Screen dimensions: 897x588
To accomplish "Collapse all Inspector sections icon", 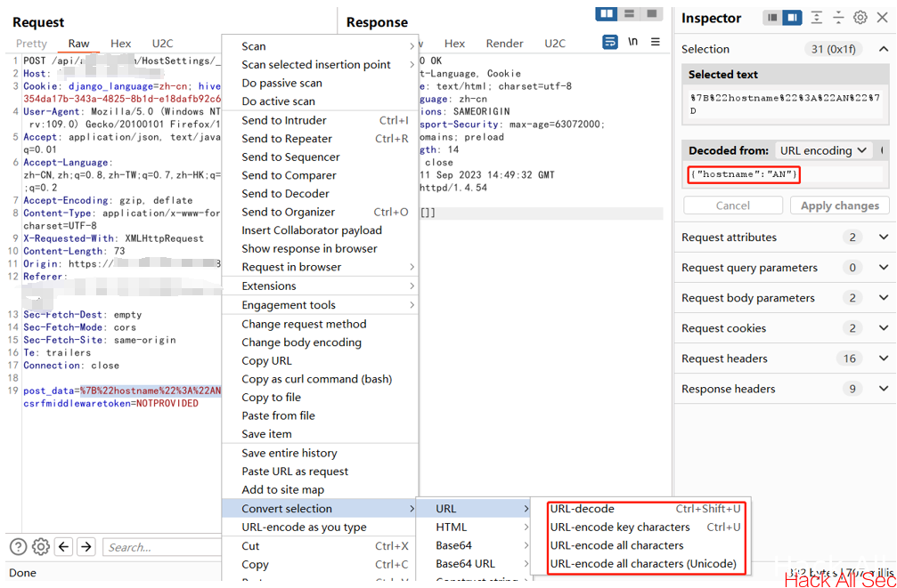I will 838,18.
